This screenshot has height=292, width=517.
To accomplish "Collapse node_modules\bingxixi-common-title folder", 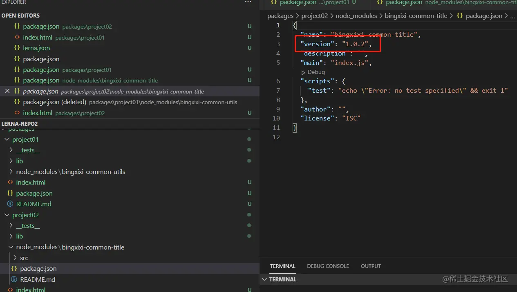I will (11, 247).
